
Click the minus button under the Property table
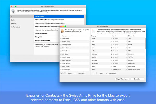[x=95, y=73]
